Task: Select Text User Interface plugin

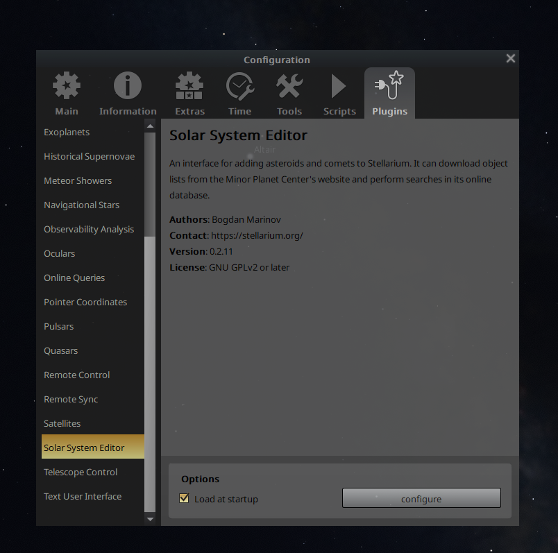Action: coord(93,496)
